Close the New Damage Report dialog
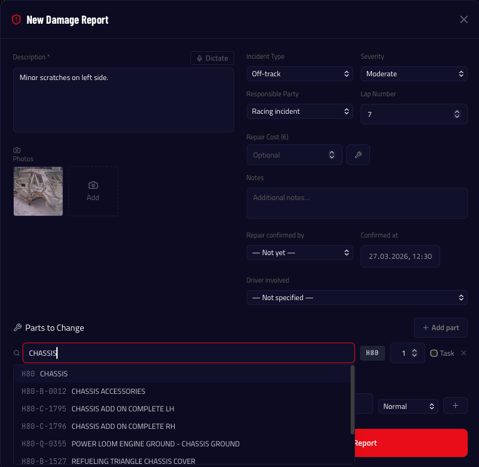The height and width of the screenshot is (467, 479). [463, 19]
